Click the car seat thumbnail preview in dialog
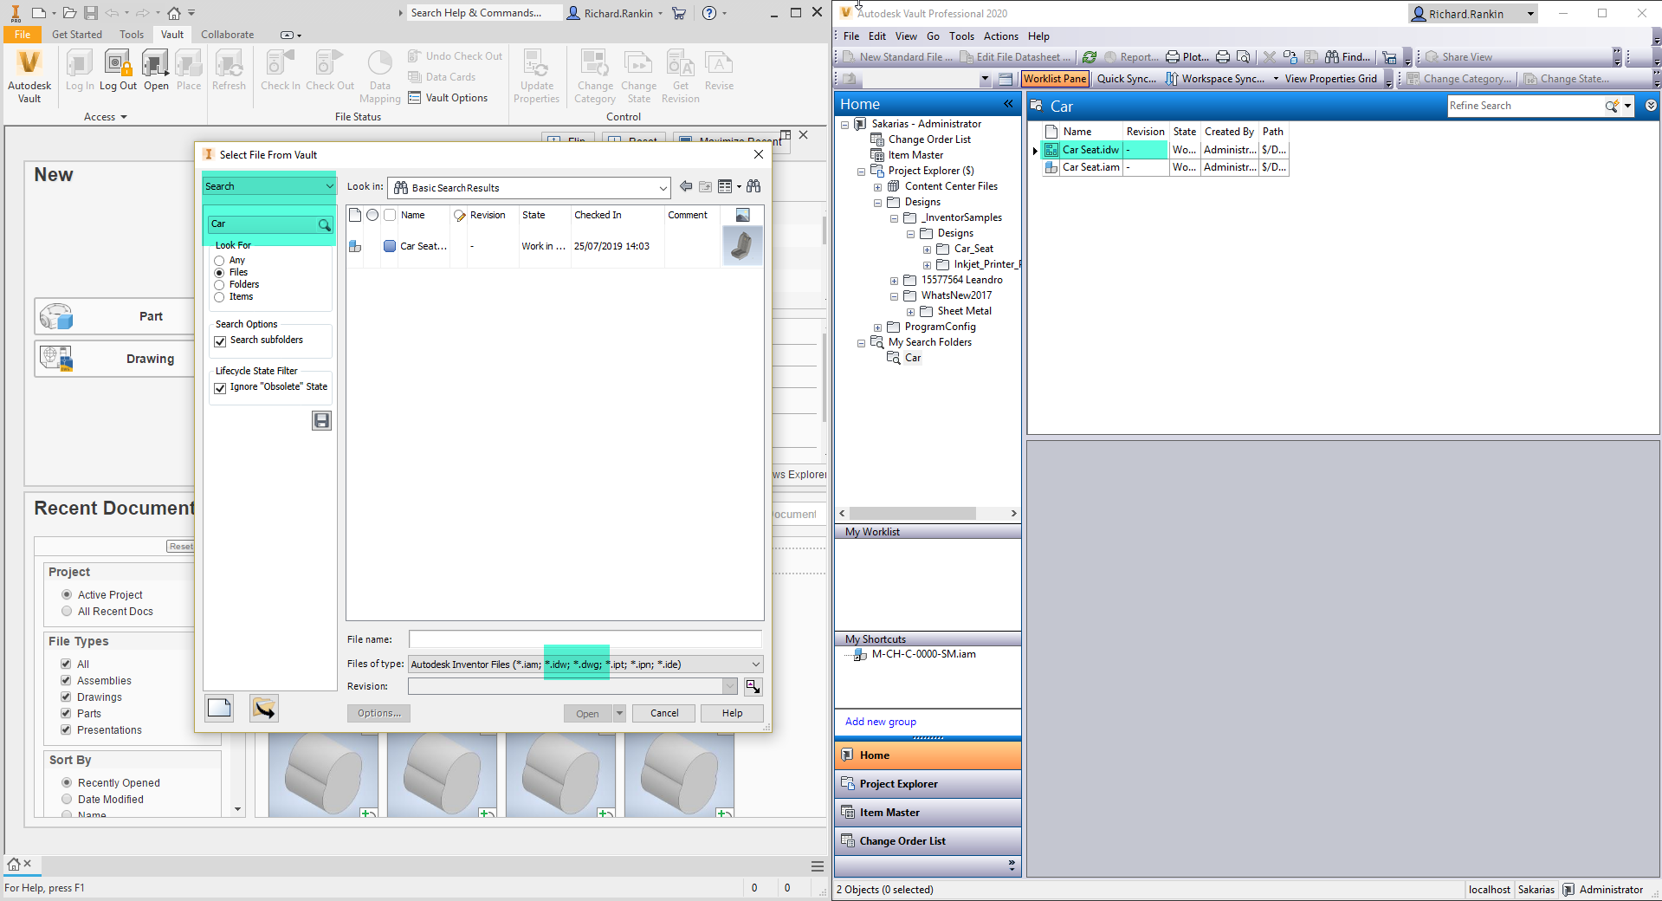This screenshot has height=901, width=1662. click(742, 245)
